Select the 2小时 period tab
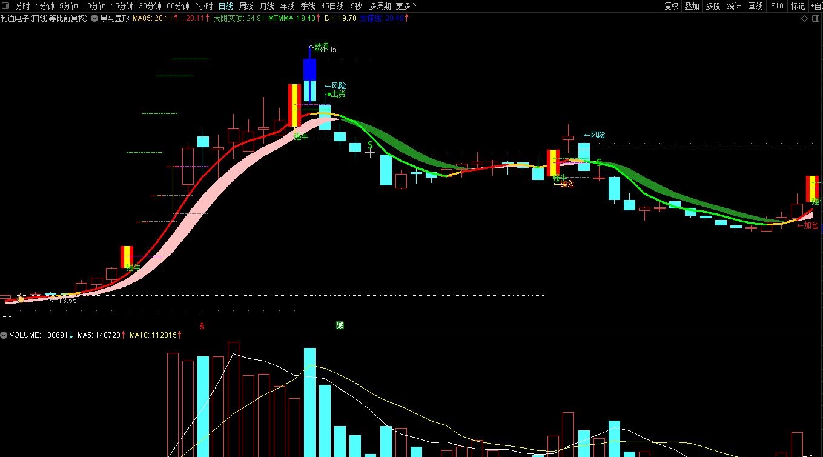 click(x=203, y=6)
